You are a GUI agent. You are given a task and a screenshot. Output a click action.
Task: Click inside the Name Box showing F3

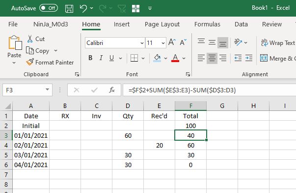[x=24, y=90]
